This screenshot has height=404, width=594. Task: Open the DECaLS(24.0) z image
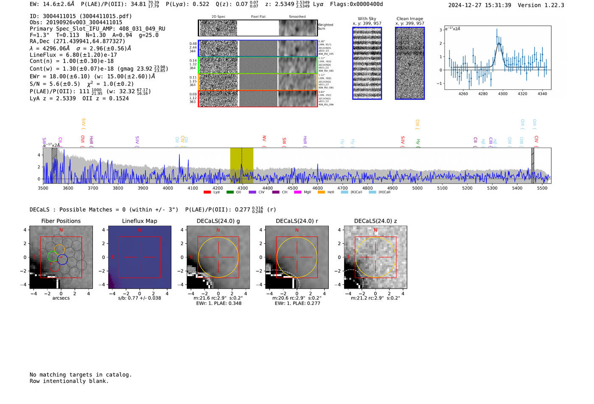375,257
